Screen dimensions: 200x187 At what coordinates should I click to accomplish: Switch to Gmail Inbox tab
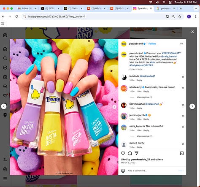tap(27, 8)
